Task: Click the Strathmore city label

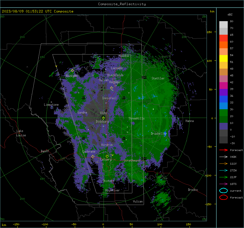Action: [132, 160]
